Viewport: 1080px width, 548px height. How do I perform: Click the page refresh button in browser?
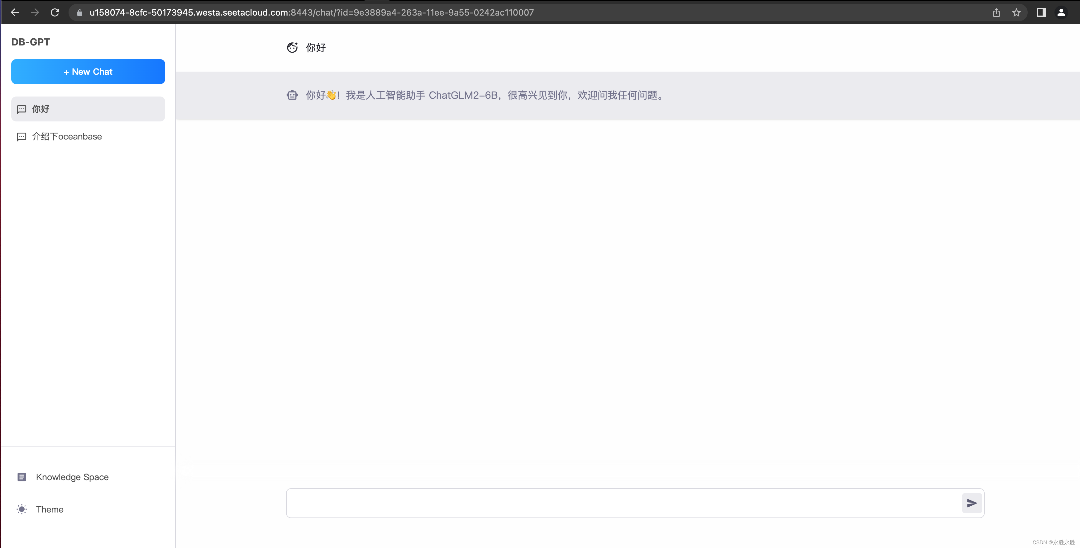[x=55, y=12]
